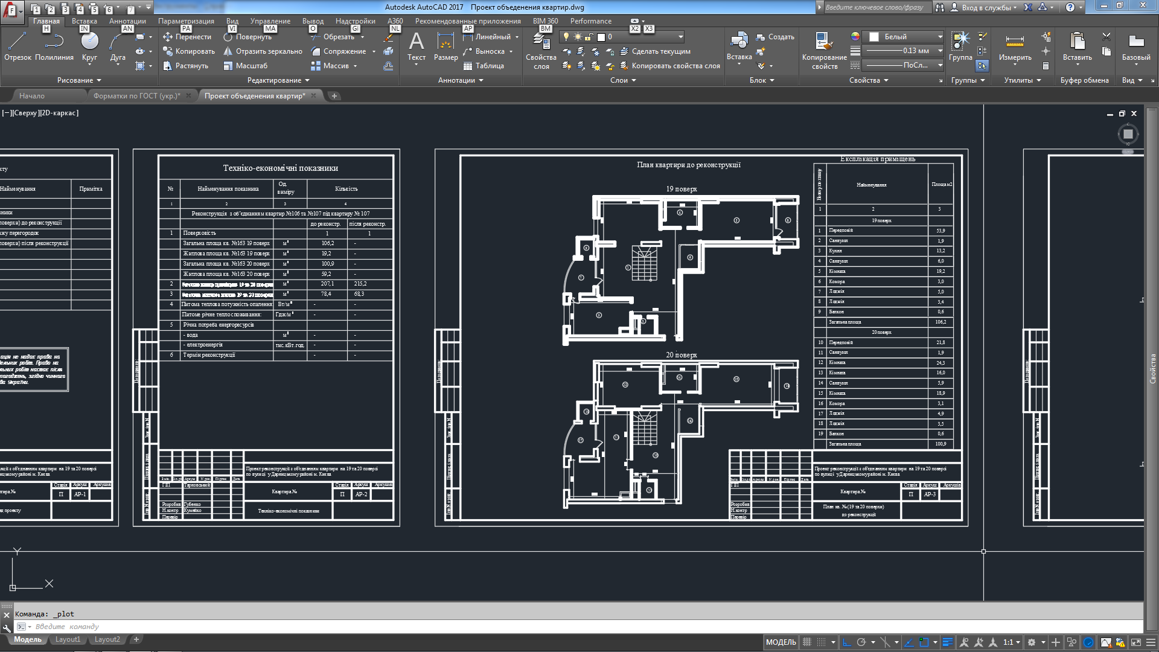Open the Аннотации ribbon tab

tap(127, 21)
